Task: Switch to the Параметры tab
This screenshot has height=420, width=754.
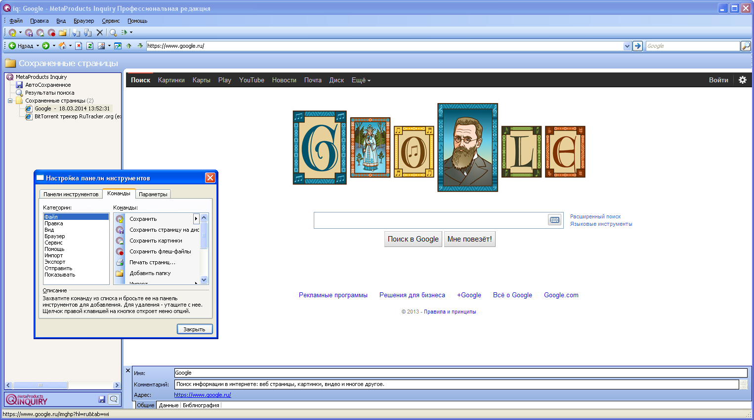Action: (x=153, y=194)
